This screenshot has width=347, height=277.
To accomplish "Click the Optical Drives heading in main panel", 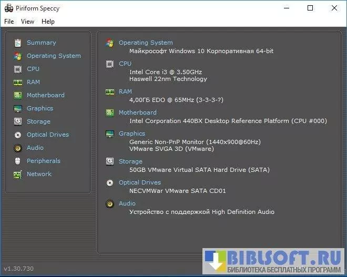I will pos(139,182).
